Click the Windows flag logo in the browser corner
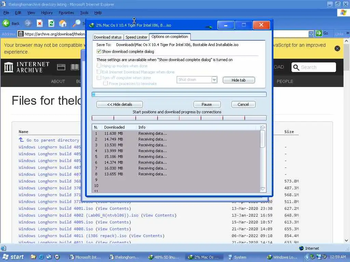The height and width of the screenshot is (262, 350). (x=343, y=13)
